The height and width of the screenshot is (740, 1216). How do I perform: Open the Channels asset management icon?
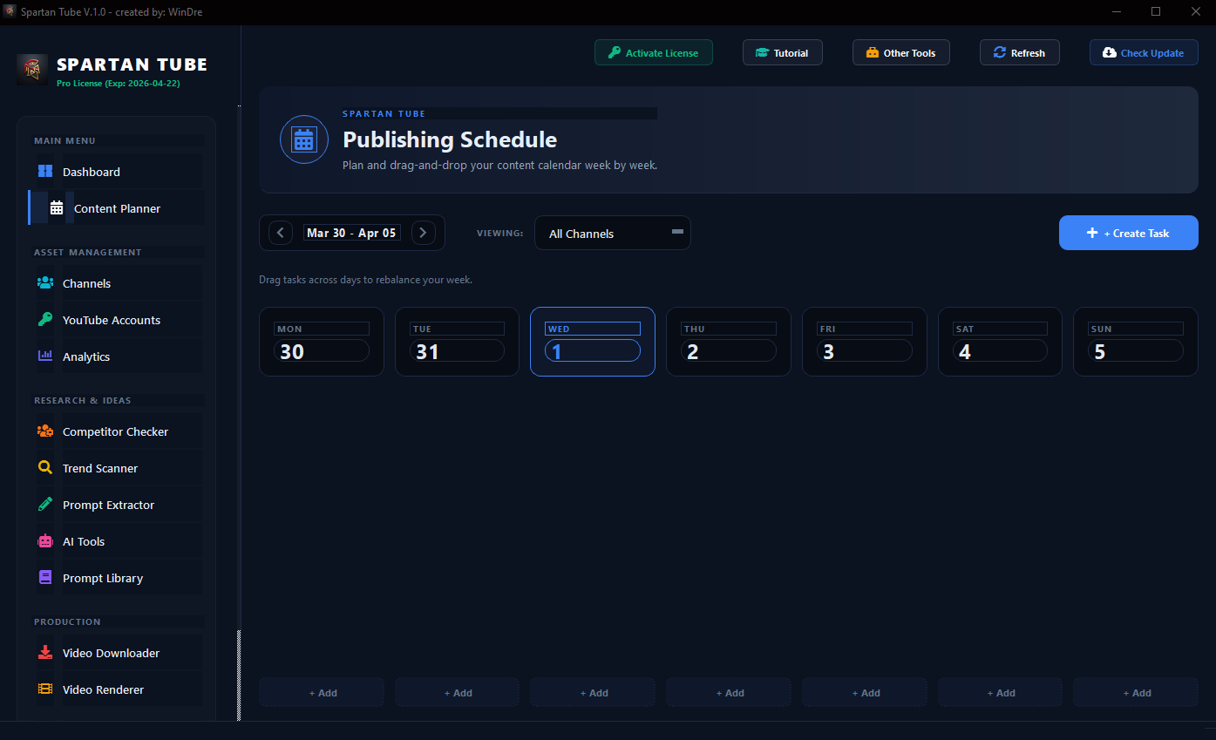[44, 283]
